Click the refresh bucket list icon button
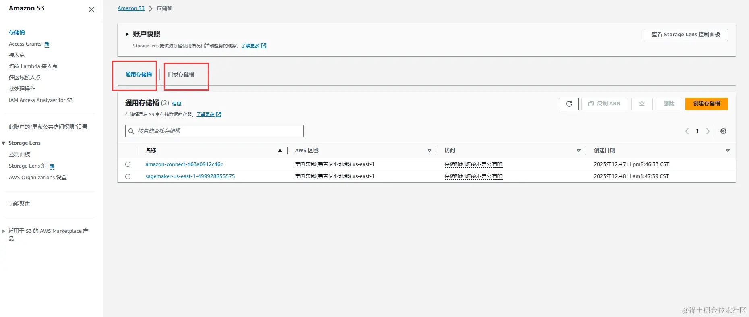Viewport: 749px width, 317px height. pos(569,104)
